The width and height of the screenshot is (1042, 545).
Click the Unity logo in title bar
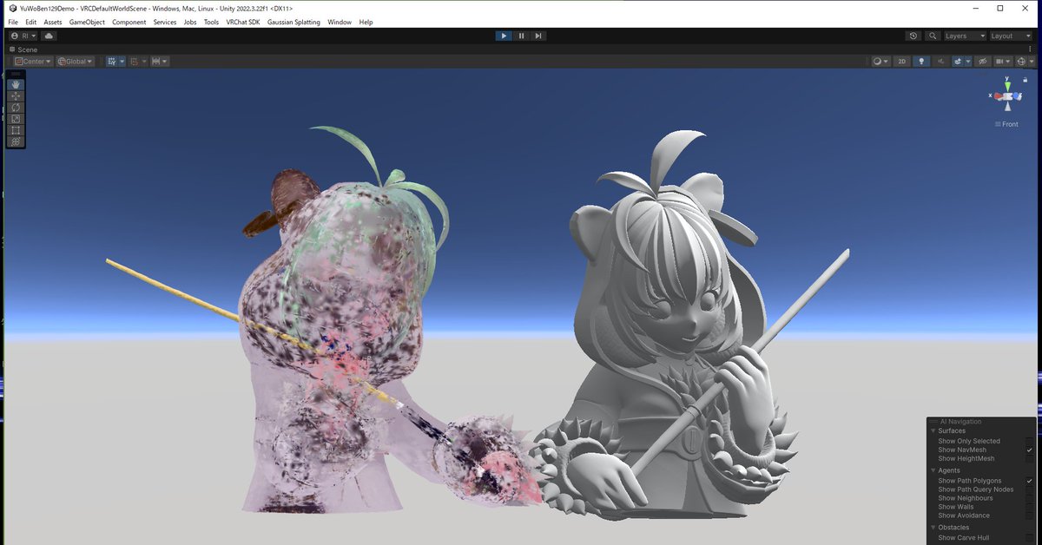pyautogui.click(x=12, y=8)
